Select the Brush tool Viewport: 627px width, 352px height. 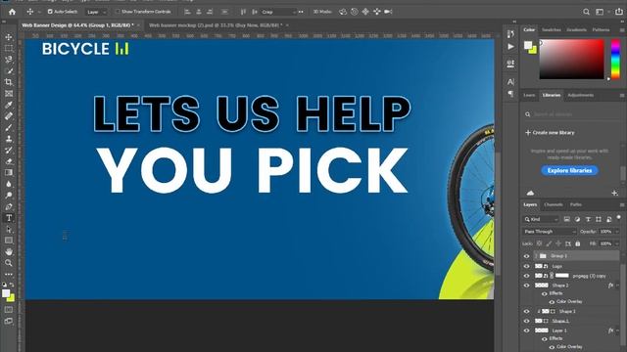(x=9, y=128)
